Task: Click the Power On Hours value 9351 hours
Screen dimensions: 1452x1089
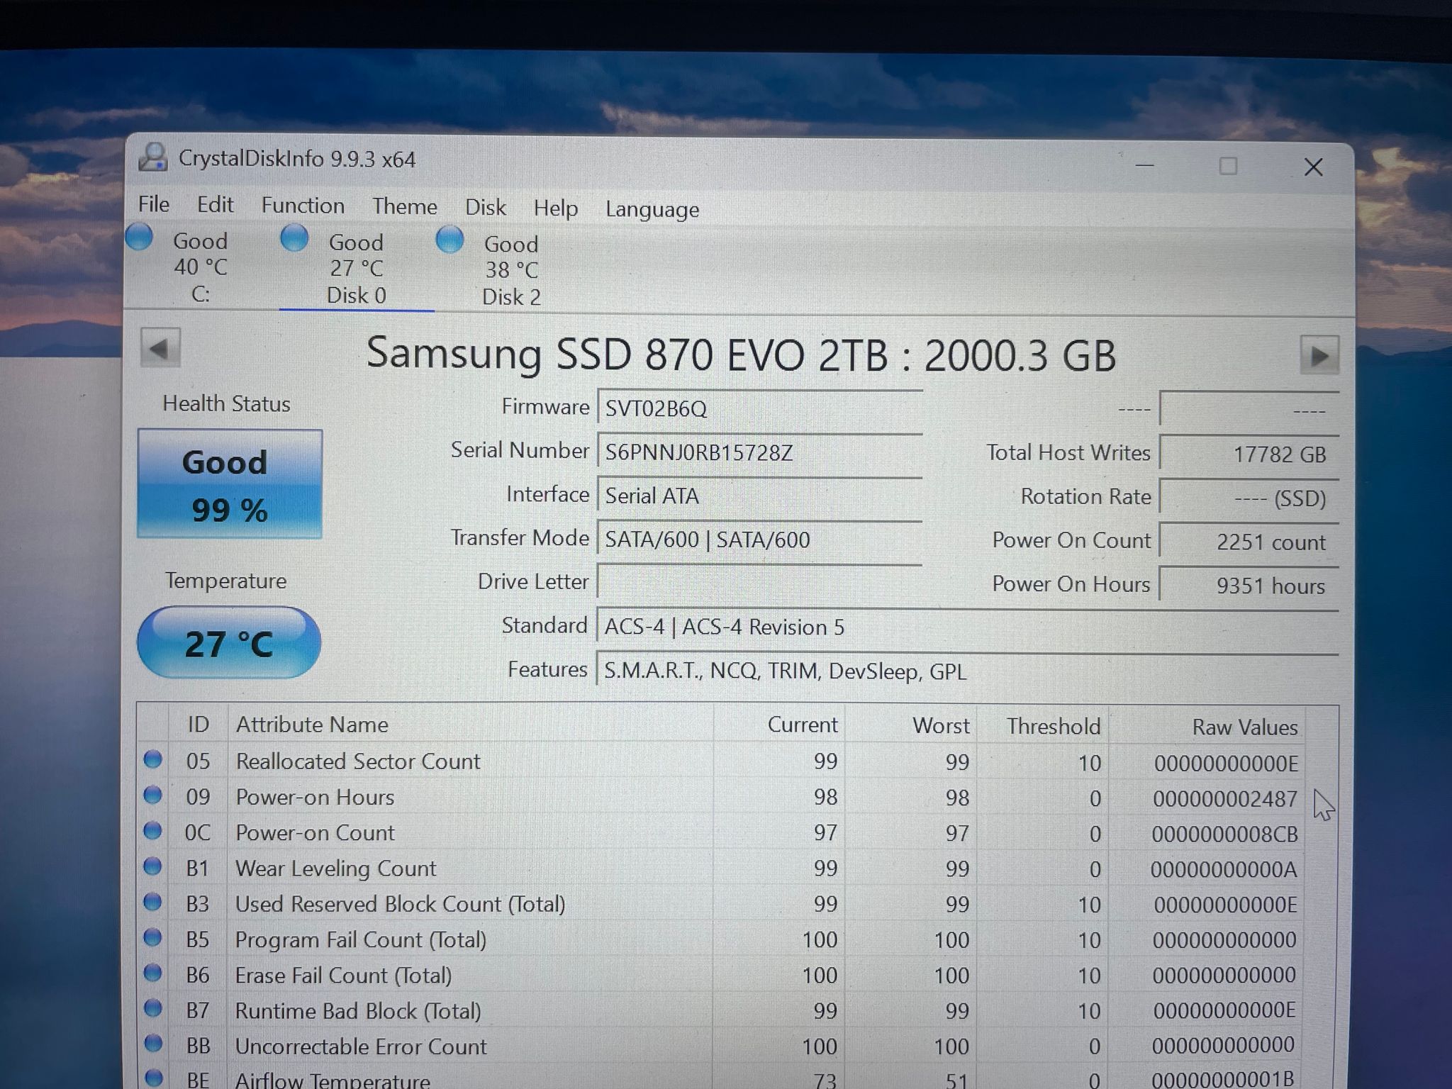Action: pyautogui.click(x=1249, y=586)
